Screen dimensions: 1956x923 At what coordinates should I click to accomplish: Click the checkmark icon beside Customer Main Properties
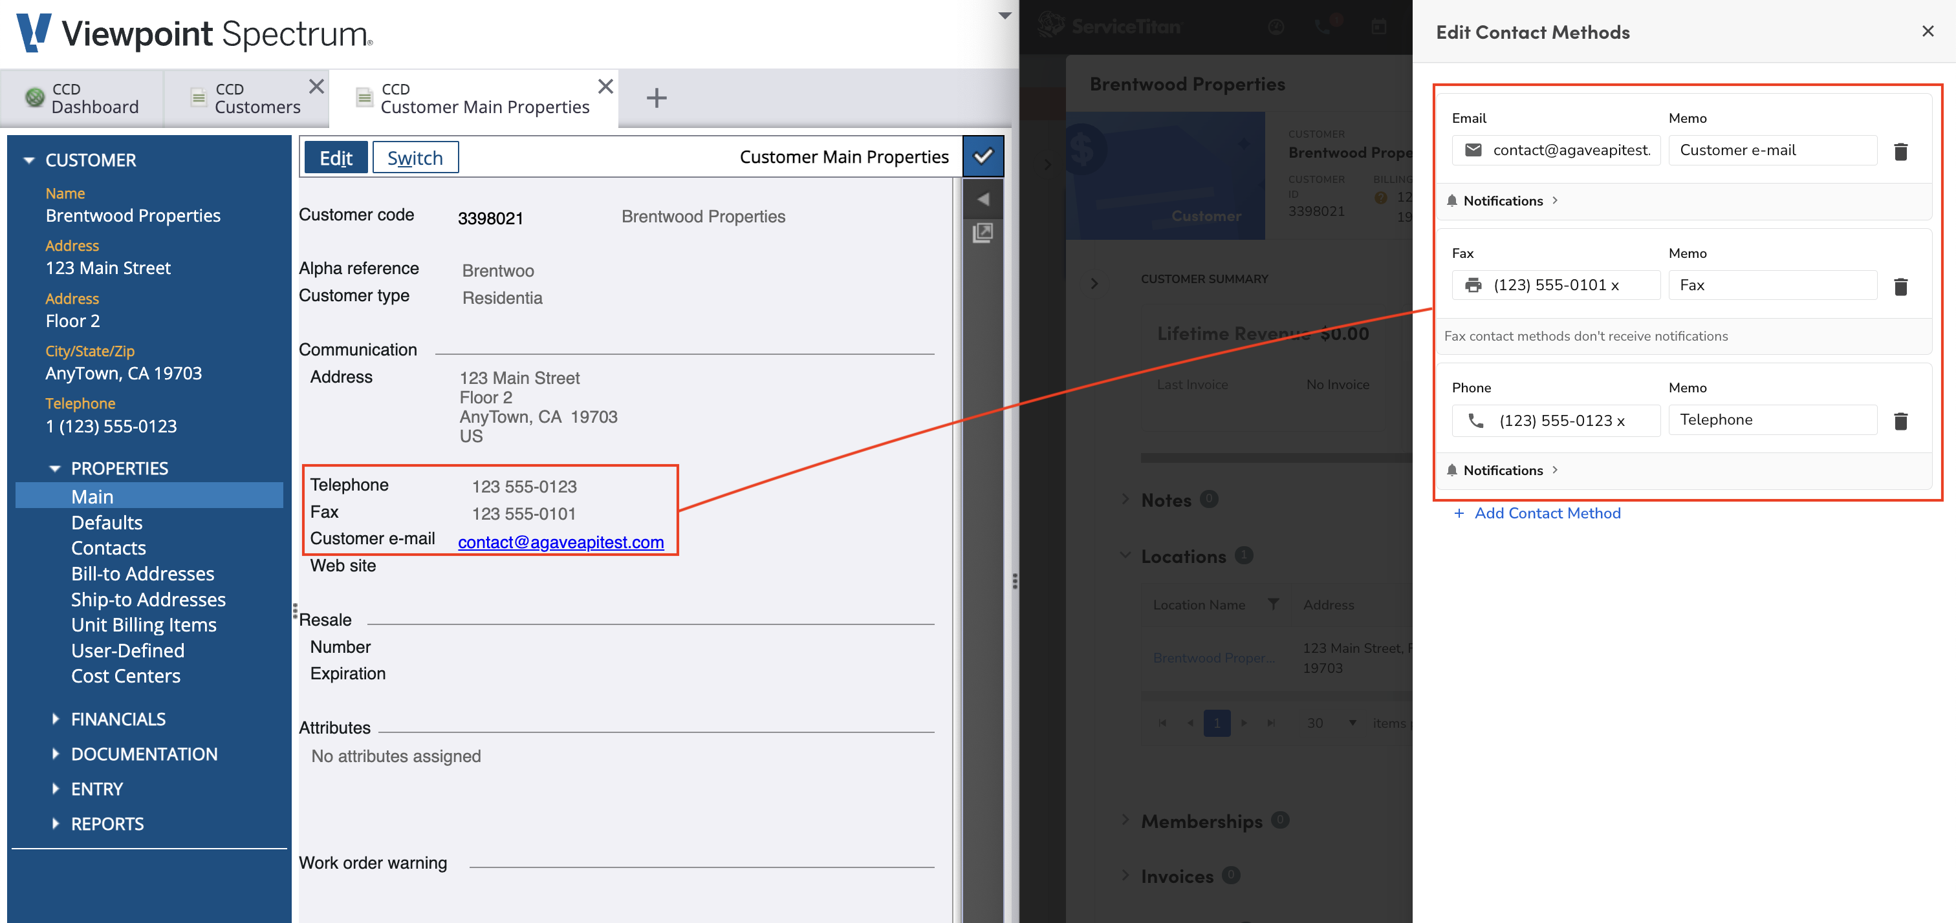click(983, 156)
